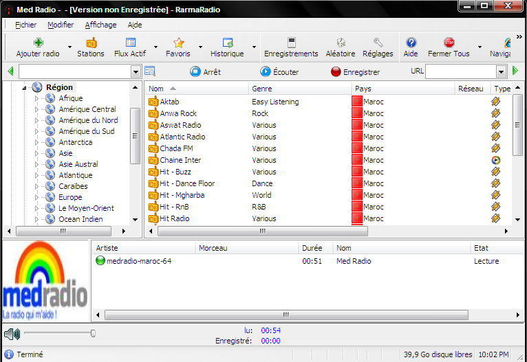Select the Le Moyen-Orient tree item
Viewport: 527px width, 362px height.
[86, 208]
